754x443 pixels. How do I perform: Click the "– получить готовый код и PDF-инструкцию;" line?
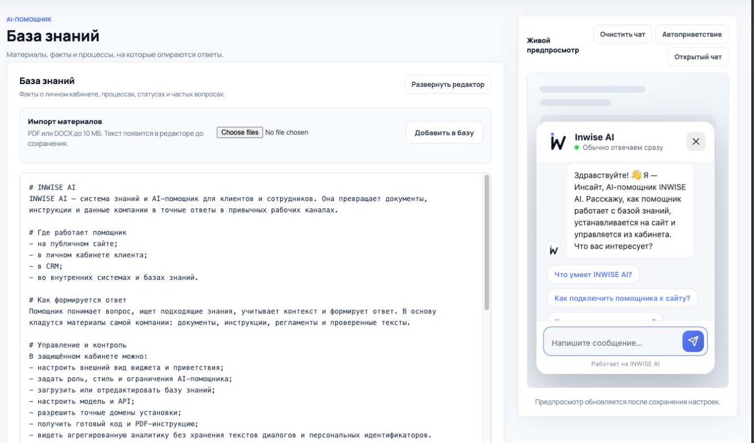pyautogui.click(x=113, y=424)
